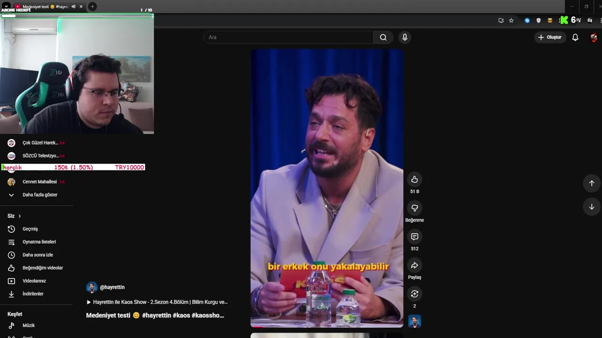The image size is (602, 338).
Task: Click the install app icon in address bar
Action: pos(501,20)
